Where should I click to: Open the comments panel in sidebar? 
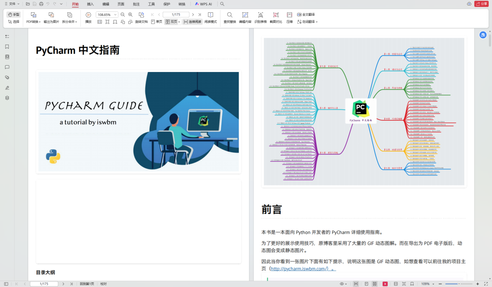pyautogui.click(x=7, y=67)
